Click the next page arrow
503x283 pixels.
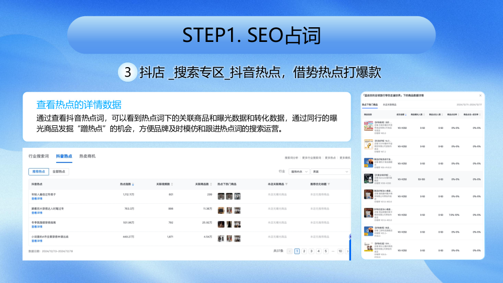pyautogui.click(x=347, y=251)
